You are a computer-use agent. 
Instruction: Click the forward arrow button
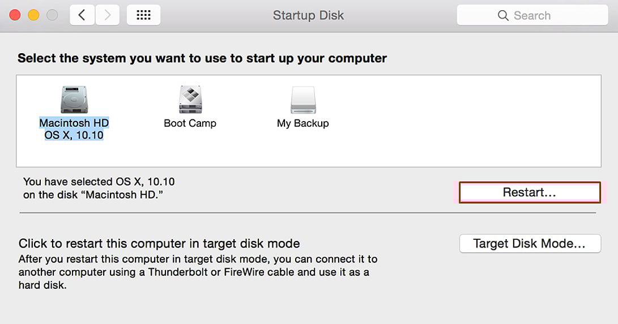point(106,15)
